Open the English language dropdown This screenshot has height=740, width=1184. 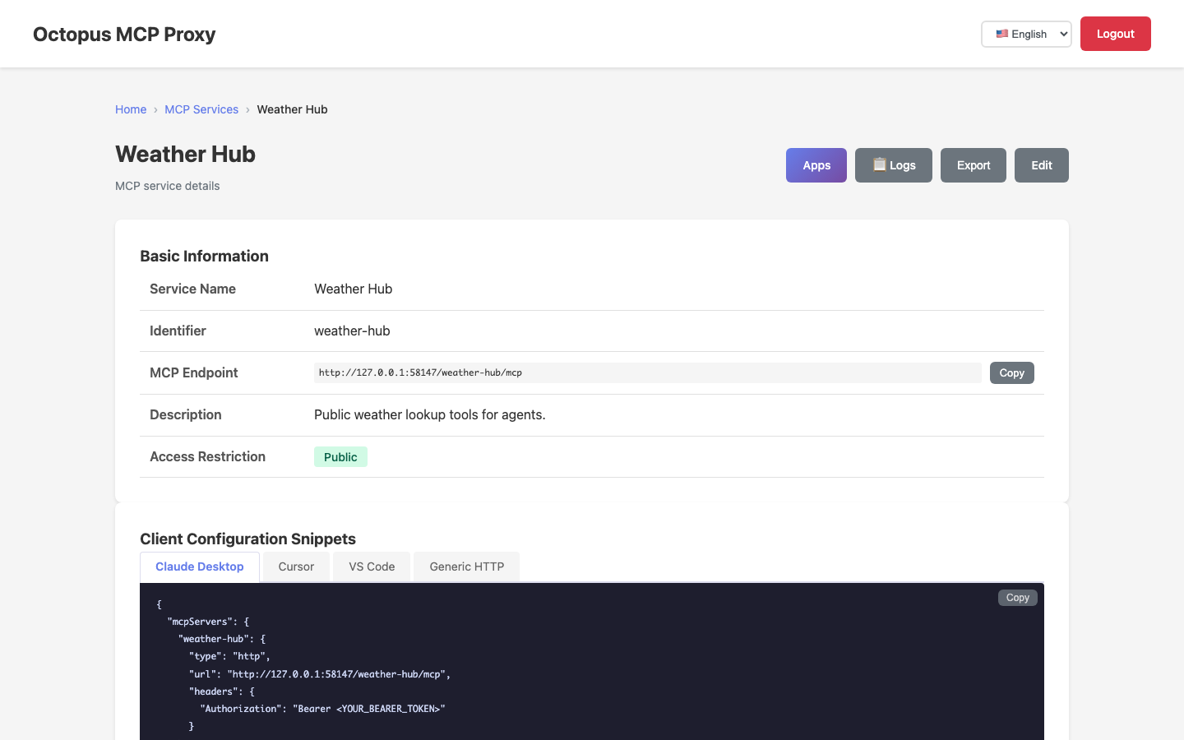click(1026, 34)
